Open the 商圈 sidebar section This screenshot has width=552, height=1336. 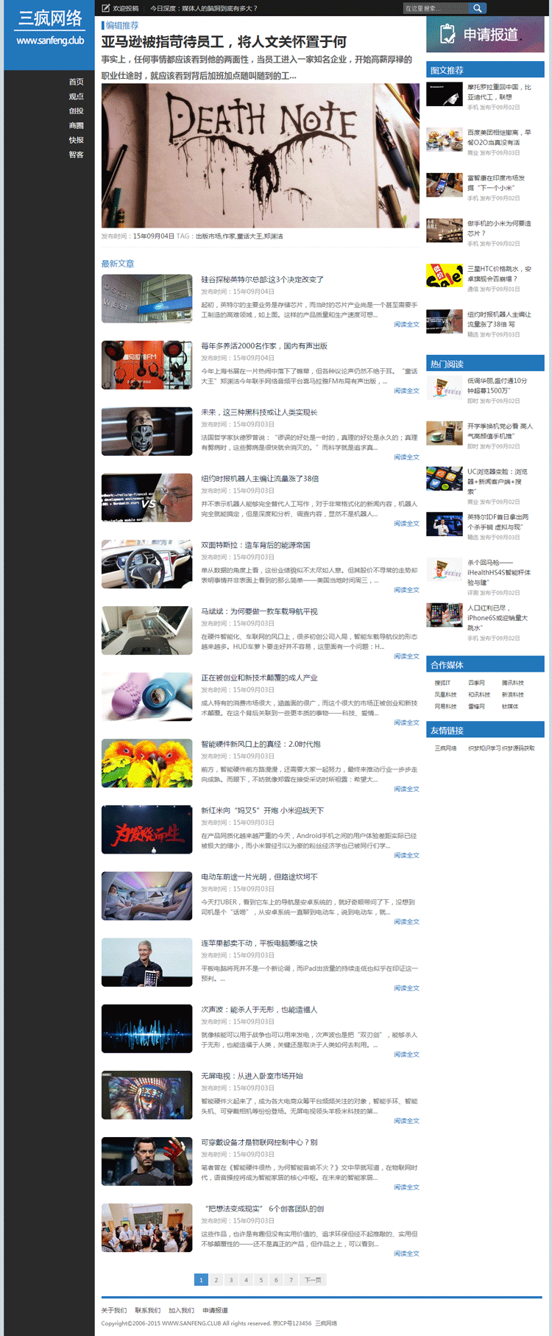click(77, 125)
